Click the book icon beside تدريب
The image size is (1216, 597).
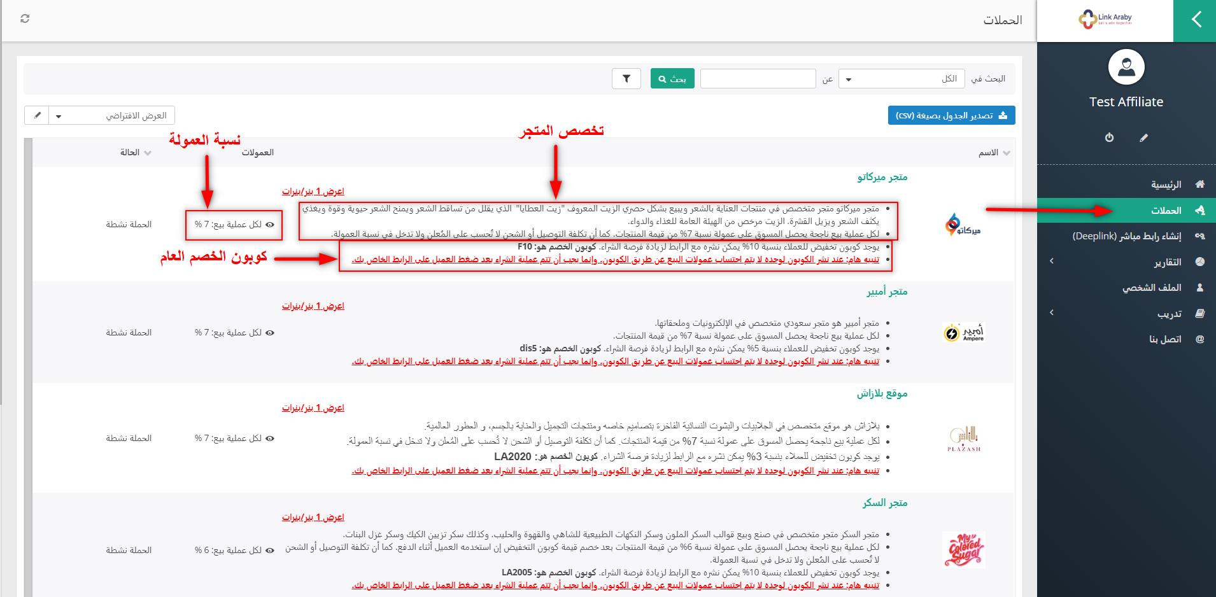click(x=1200, y=313)
